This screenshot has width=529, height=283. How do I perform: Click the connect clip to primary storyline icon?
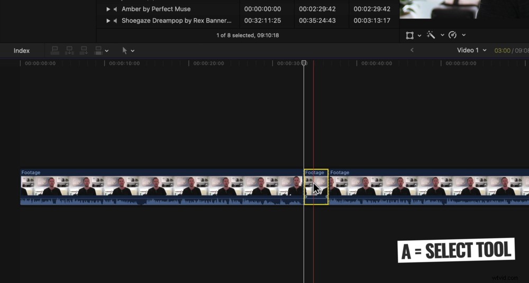click(x=54, y=51)
